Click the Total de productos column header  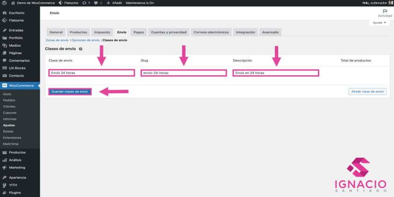(x=356, y=61)
